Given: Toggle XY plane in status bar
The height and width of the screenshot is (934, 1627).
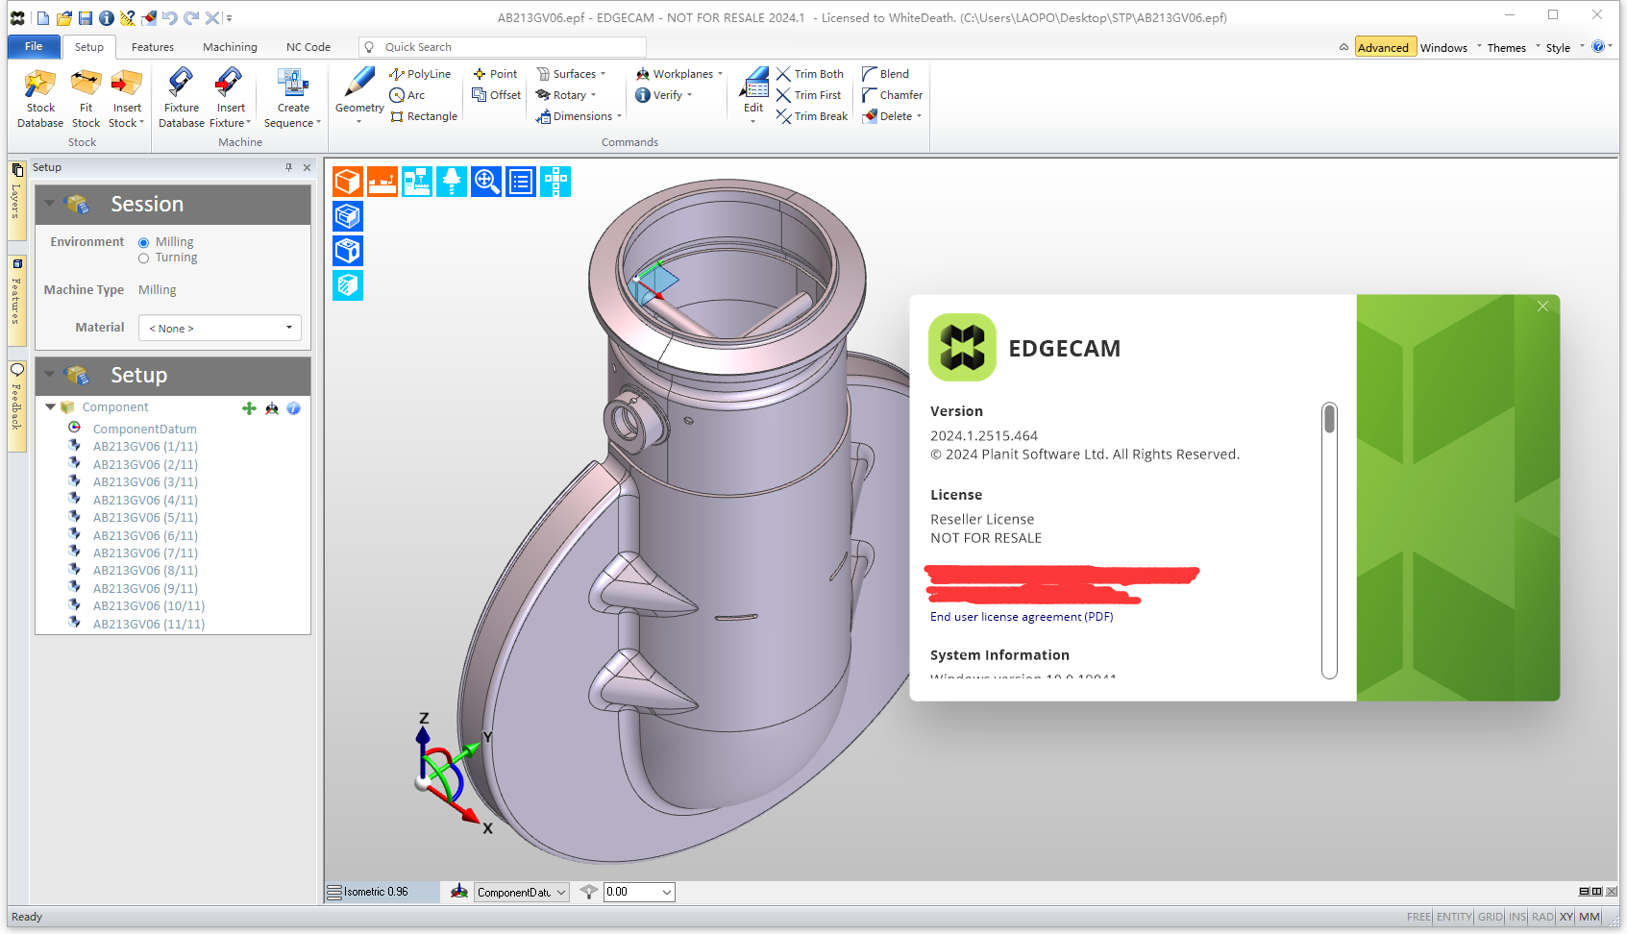Looking at the screenshot, I should tap(1566, 917).
